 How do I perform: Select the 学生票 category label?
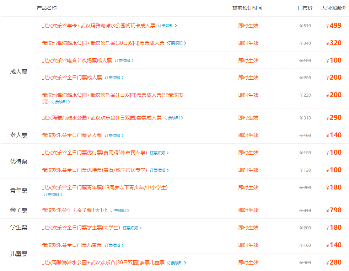pos(19,227)
